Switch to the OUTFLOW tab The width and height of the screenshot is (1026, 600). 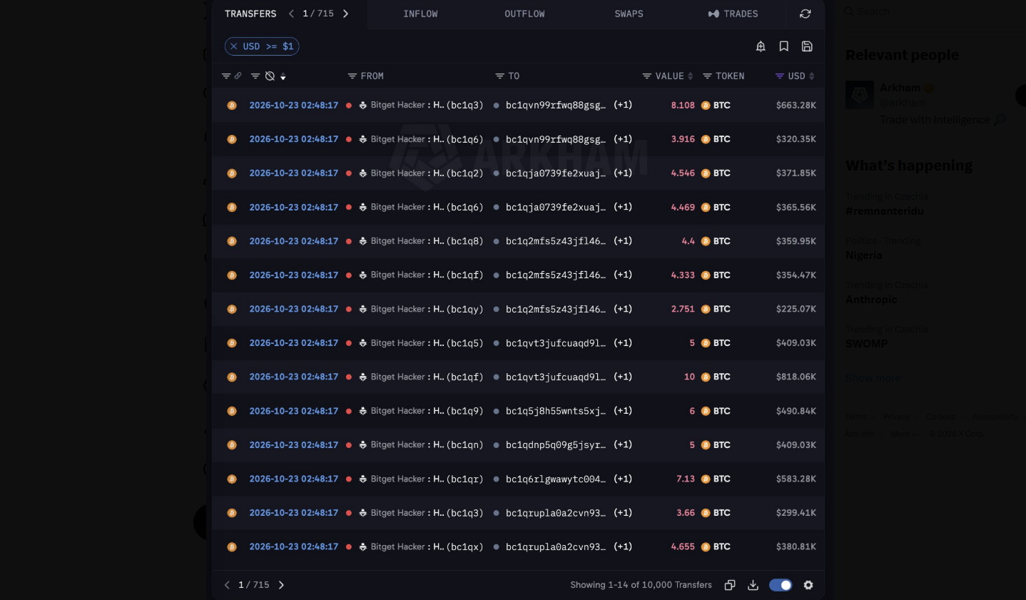[x=524, y=14]
